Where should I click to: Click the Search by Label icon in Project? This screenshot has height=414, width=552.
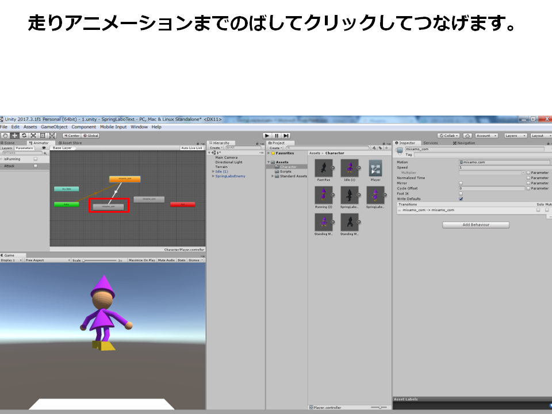coord(380,148)
